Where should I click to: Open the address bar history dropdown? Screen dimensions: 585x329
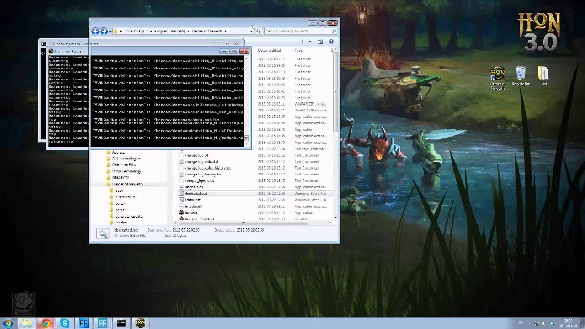(251, 31)
